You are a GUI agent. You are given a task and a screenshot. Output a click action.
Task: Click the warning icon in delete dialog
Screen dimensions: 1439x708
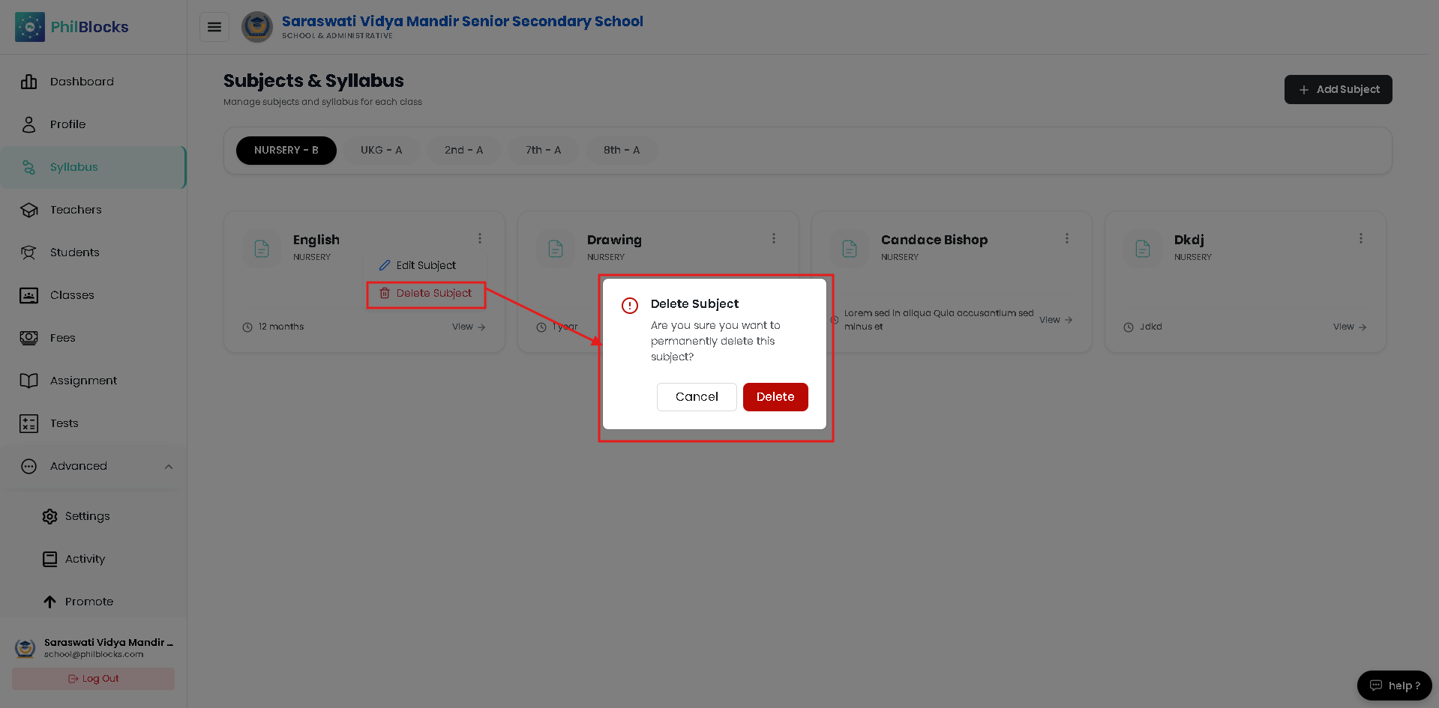pyautogui.click(x=630, y=306)
